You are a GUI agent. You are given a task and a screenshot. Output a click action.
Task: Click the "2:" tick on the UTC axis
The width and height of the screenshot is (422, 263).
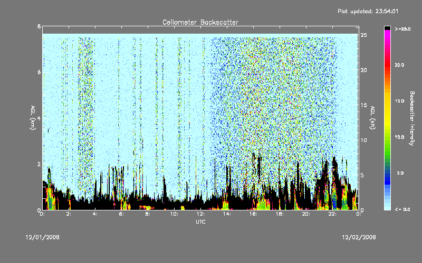click(69, 214)
